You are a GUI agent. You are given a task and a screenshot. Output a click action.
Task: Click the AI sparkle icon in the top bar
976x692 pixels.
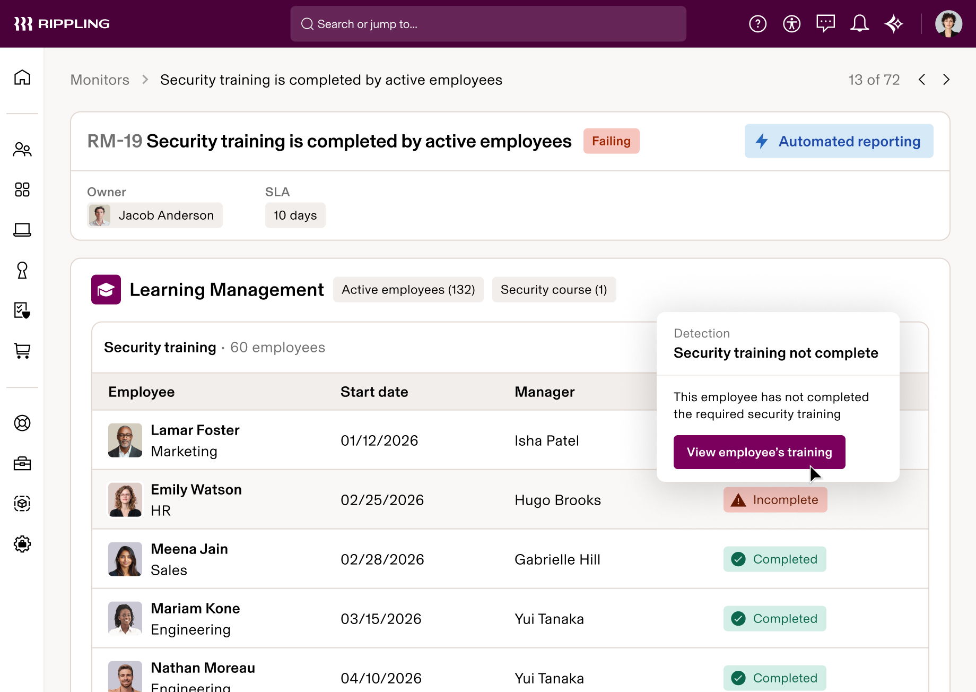(x=894, y=23)
